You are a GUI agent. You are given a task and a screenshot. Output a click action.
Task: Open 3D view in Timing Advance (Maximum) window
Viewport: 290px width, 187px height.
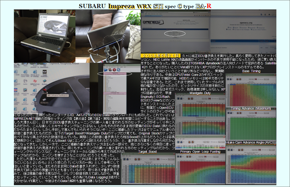256,113
